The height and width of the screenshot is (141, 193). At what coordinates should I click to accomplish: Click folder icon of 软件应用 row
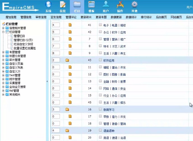(67, 60)
